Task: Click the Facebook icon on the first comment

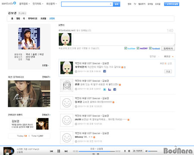Action: (105, 71)
